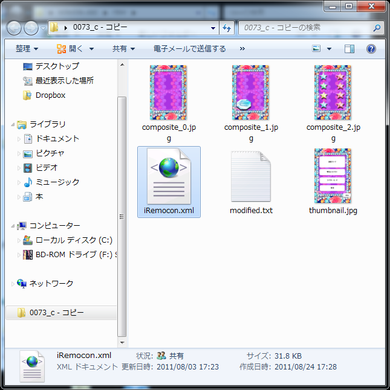Collapse the コンピューター tree node
The width and height of the screenshot is (390, 390).
click(x=13, y=226)
